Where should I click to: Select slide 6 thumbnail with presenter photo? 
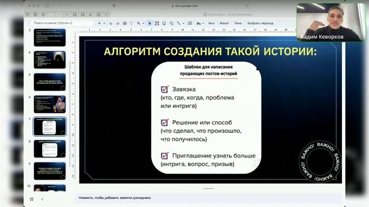pyautogui.click(x=50, y=104)
